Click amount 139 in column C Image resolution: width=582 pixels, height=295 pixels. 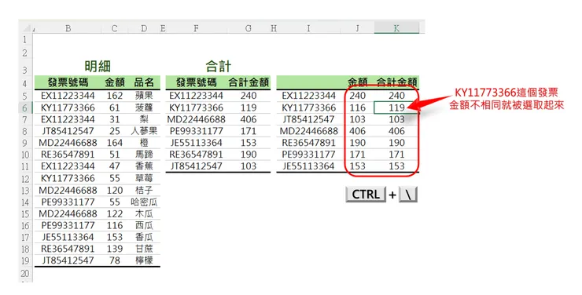(114, 249)
